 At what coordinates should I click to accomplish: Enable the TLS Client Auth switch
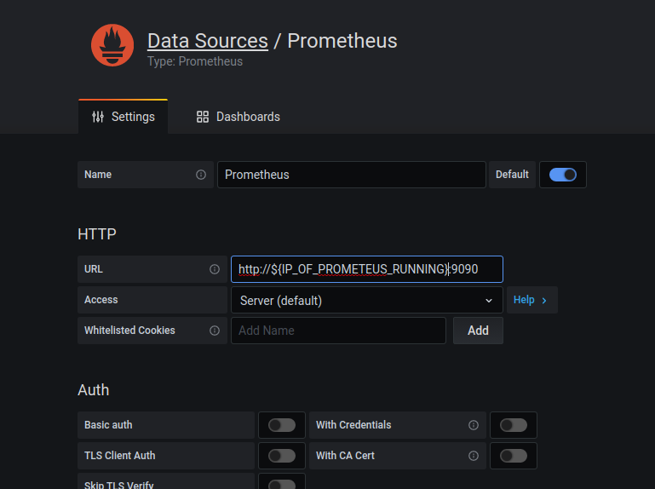coord(282,456)
